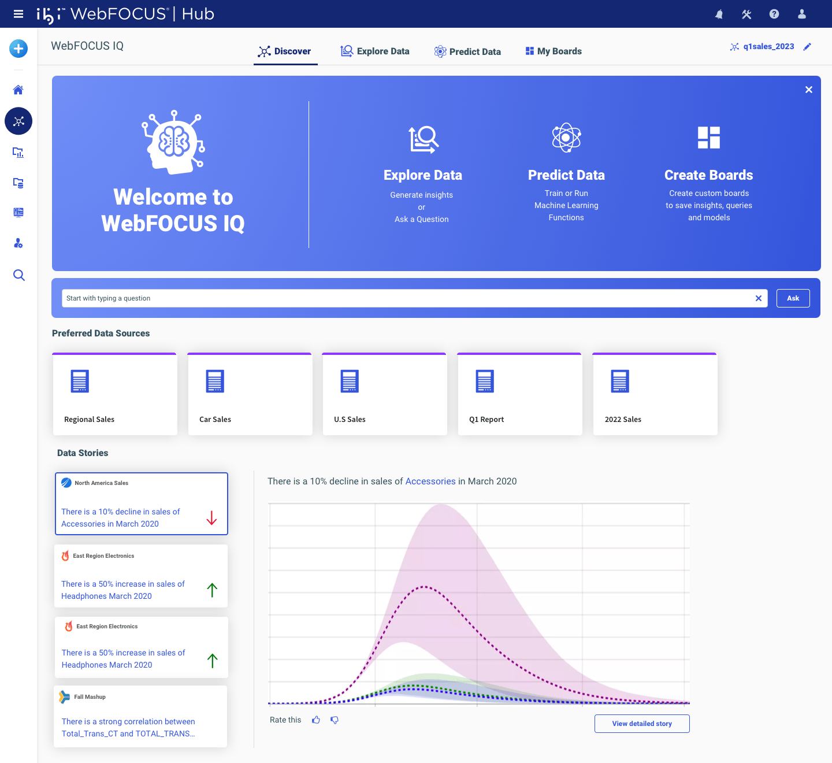
Task: Click the red decline arrow in Accessories story
Action: tap(211, 518)
